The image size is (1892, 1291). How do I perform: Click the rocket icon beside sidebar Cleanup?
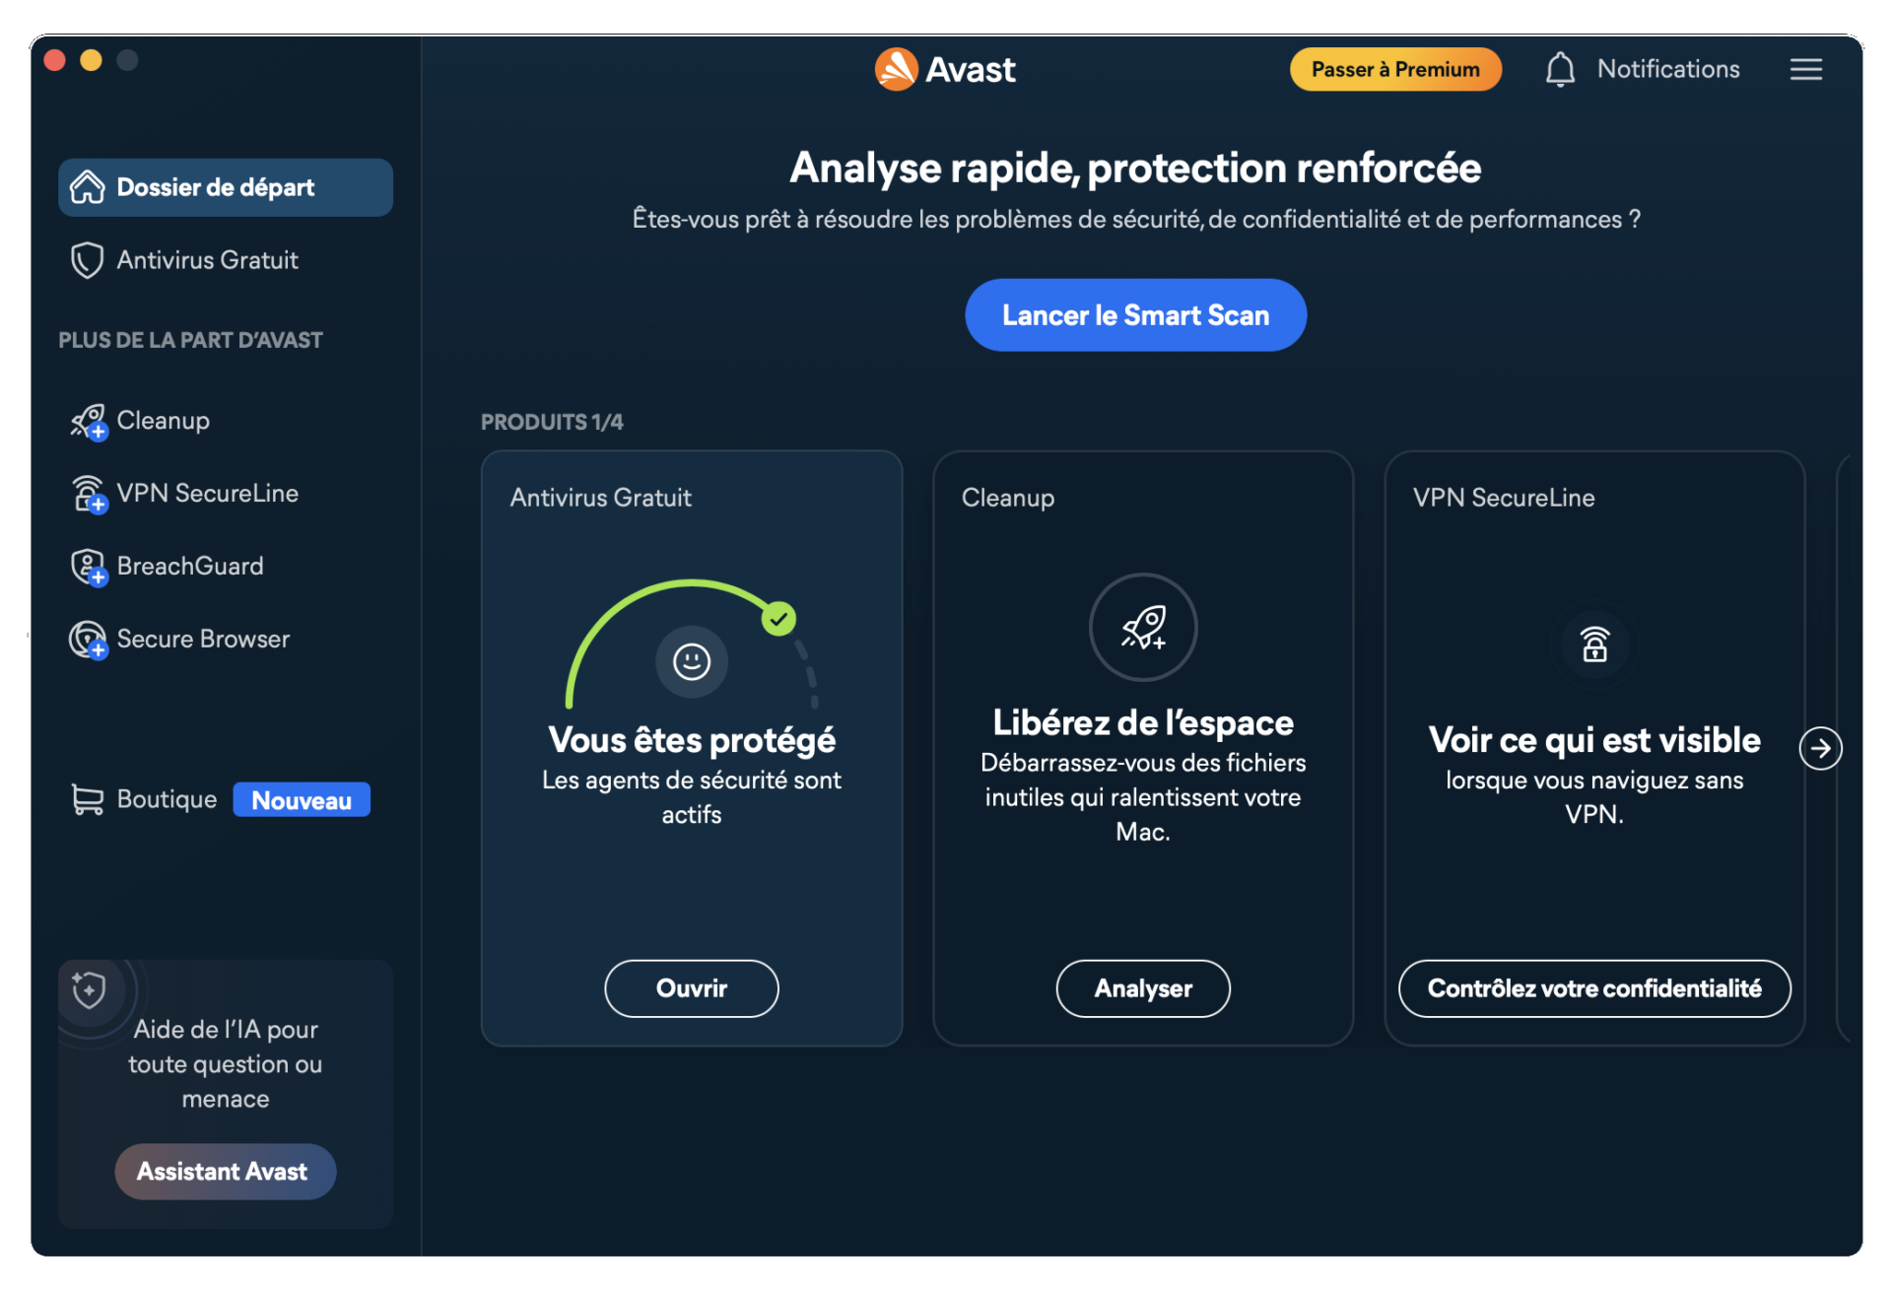[x=89, y=422]
